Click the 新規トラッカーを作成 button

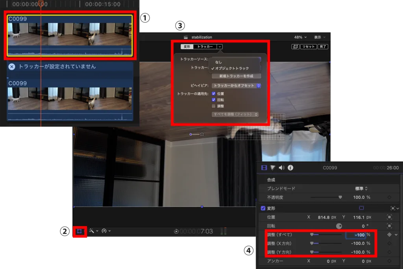point(236,76)
